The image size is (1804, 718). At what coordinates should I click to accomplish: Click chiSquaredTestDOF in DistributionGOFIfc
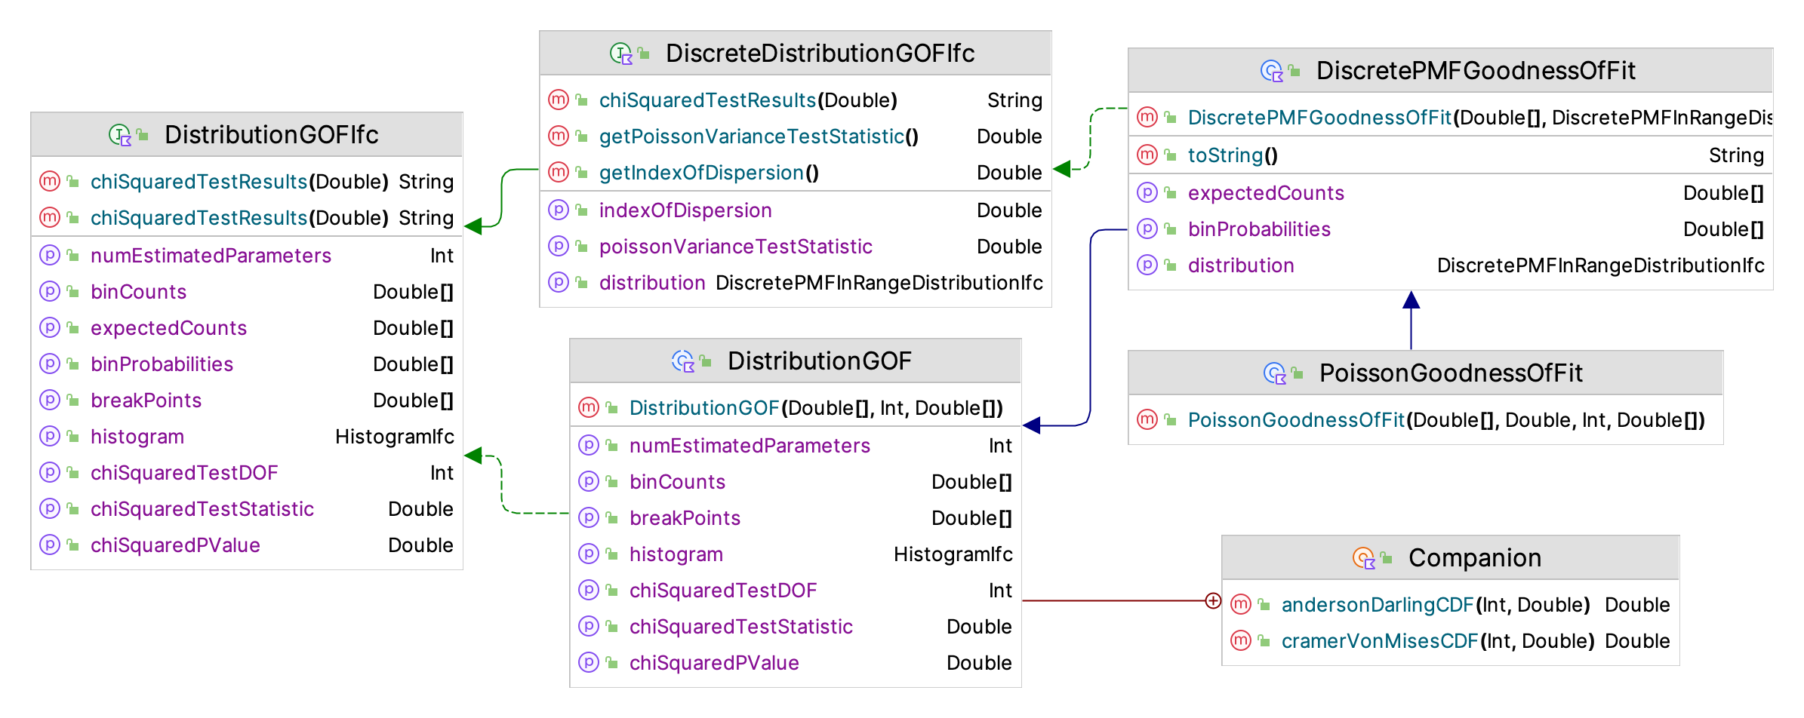point(184,473)
